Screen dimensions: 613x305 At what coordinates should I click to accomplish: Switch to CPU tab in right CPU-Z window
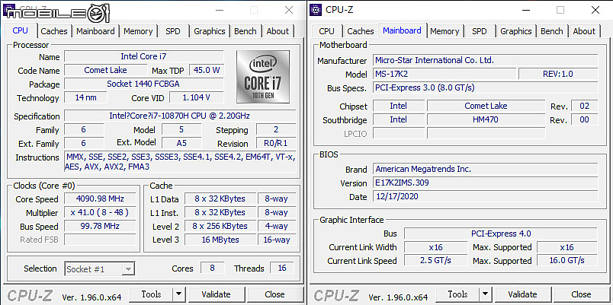coord(326,31)
